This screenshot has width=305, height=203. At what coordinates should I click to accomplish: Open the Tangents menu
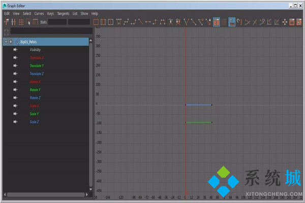coord(64,13)
